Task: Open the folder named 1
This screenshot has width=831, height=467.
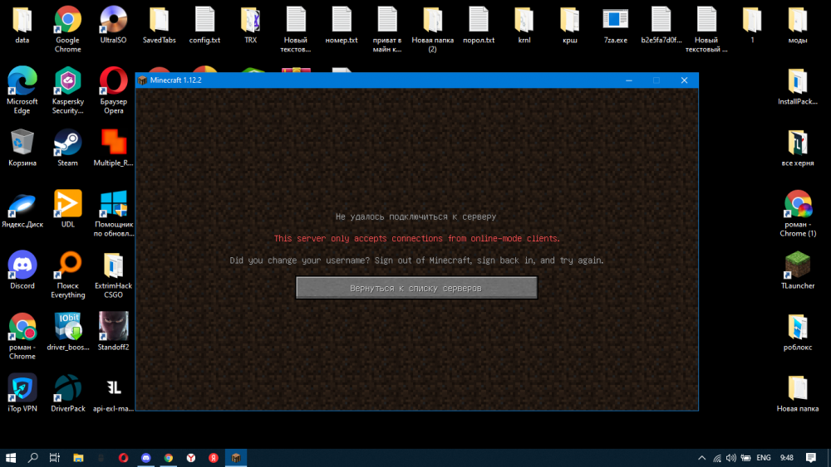Action: pos(752,25)
